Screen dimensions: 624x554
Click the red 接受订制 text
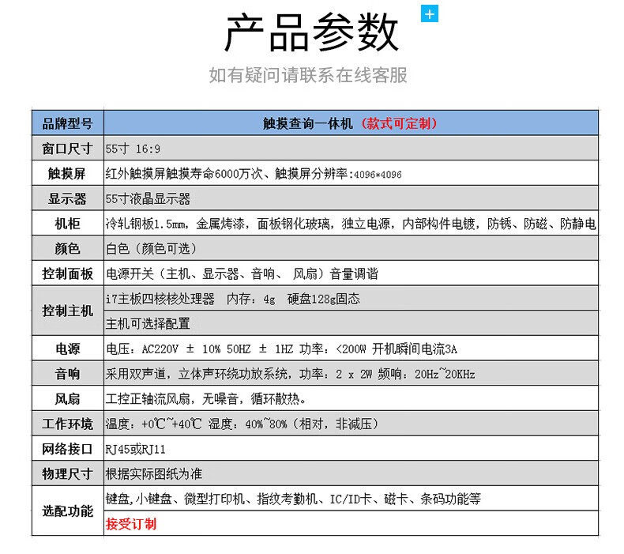tap(131, 524)
